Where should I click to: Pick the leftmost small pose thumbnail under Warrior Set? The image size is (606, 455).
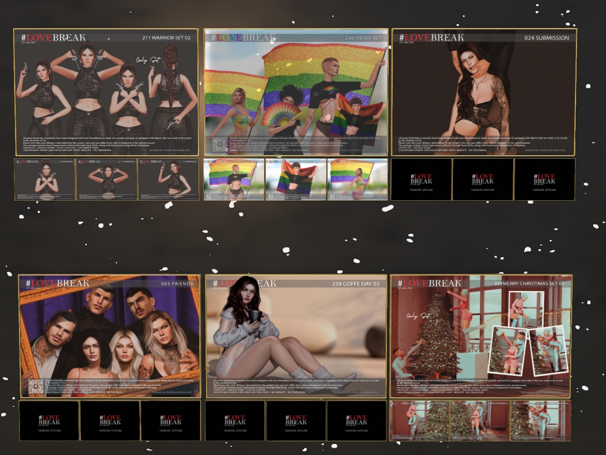coord(45,180)
